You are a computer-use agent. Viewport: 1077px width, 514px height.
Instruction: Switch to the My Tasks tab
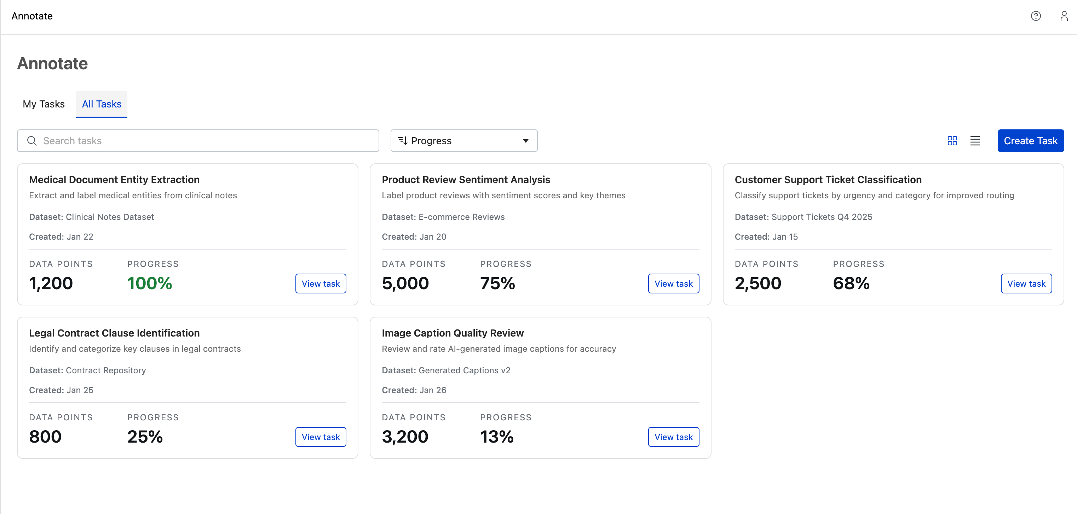pyautogui.click(x=44, y=104)
